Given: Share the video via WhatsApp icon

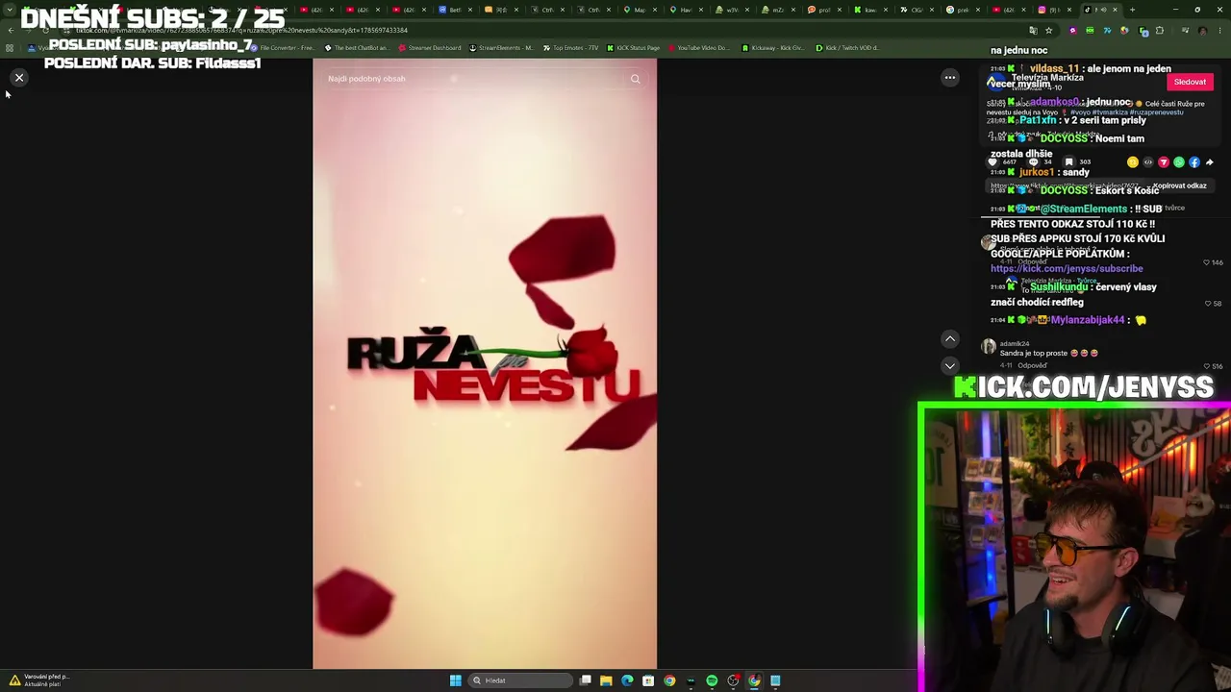Looking at the screenshot, I should point(1179,162).
